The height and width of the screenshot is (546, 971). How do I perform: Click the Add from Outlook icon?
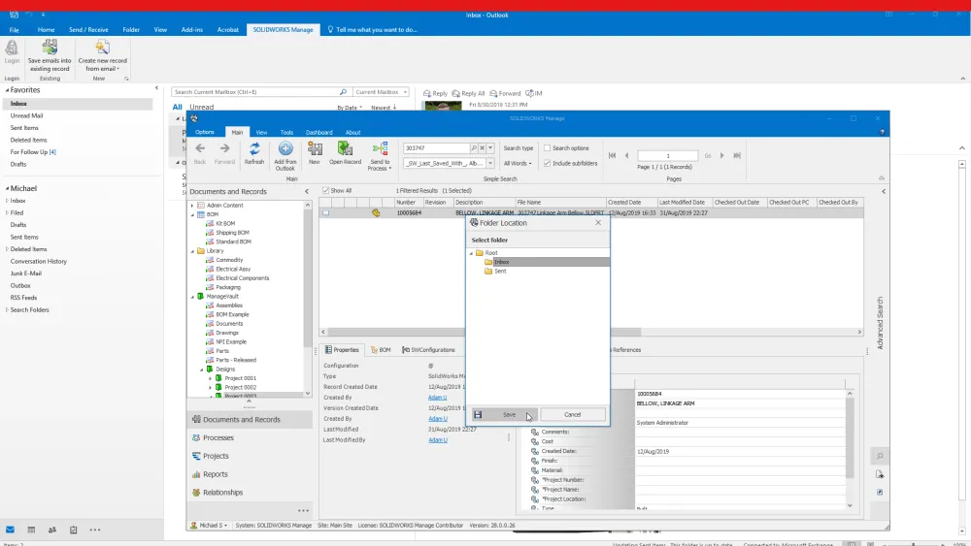point(285,149)
